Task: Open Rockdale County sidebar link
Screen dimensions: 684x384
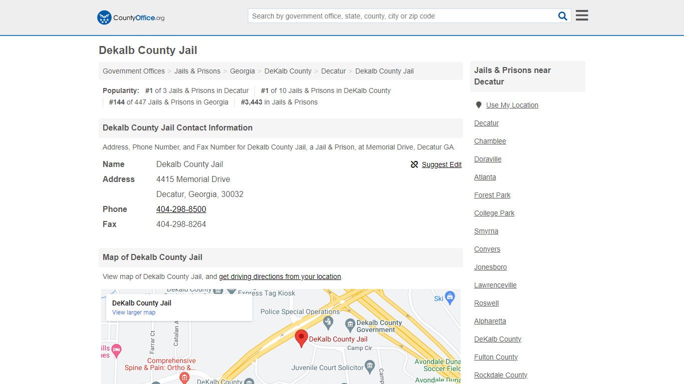Action: coord(501,375)
